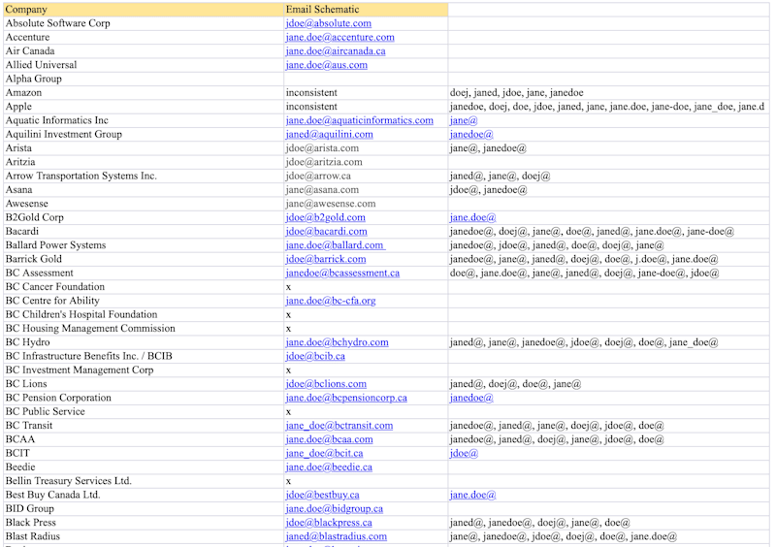This screenshot has width=776, height=547.
Task: Select the Air Canada cell
Action: [x=144, y=51]
